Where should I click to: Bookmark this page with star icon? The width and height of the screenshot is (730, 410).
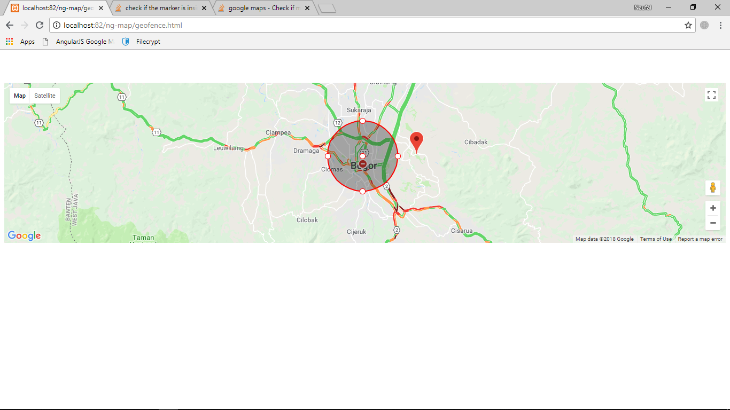tap(688, 25)
